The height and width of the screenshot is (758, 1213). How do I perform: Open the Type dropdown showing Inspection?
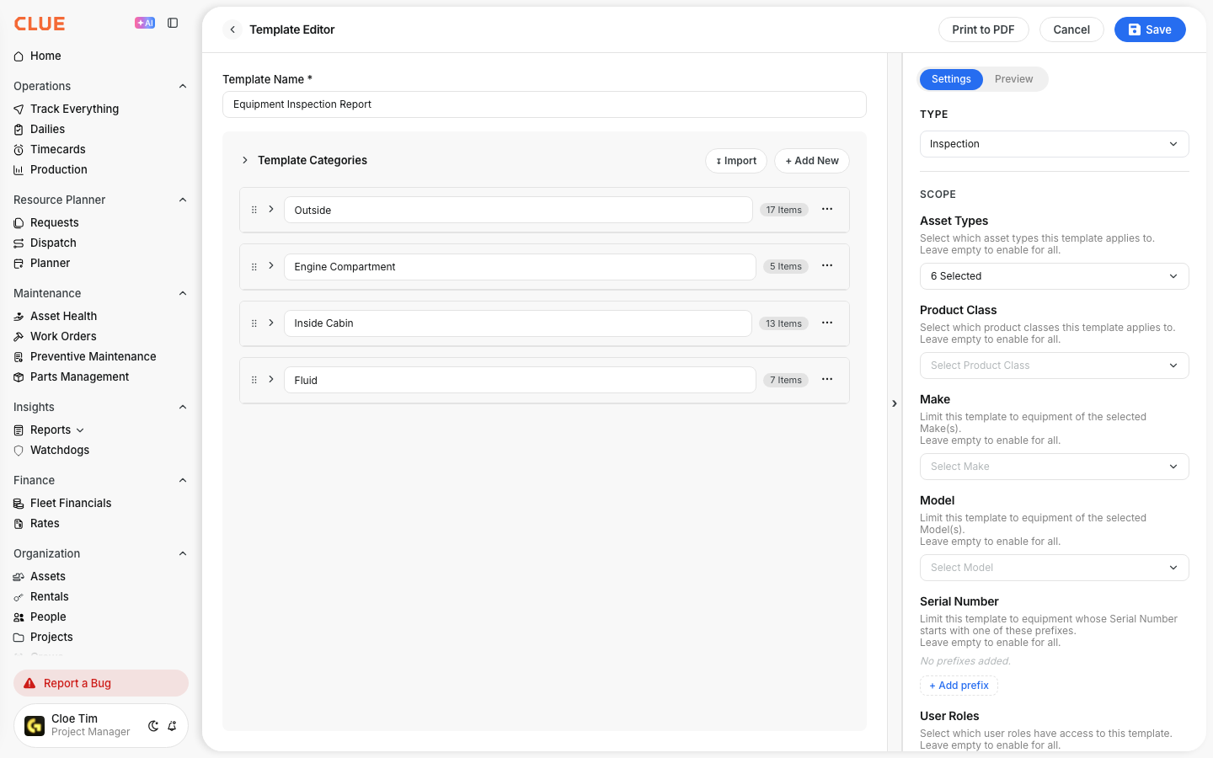tap(1054, 144)
